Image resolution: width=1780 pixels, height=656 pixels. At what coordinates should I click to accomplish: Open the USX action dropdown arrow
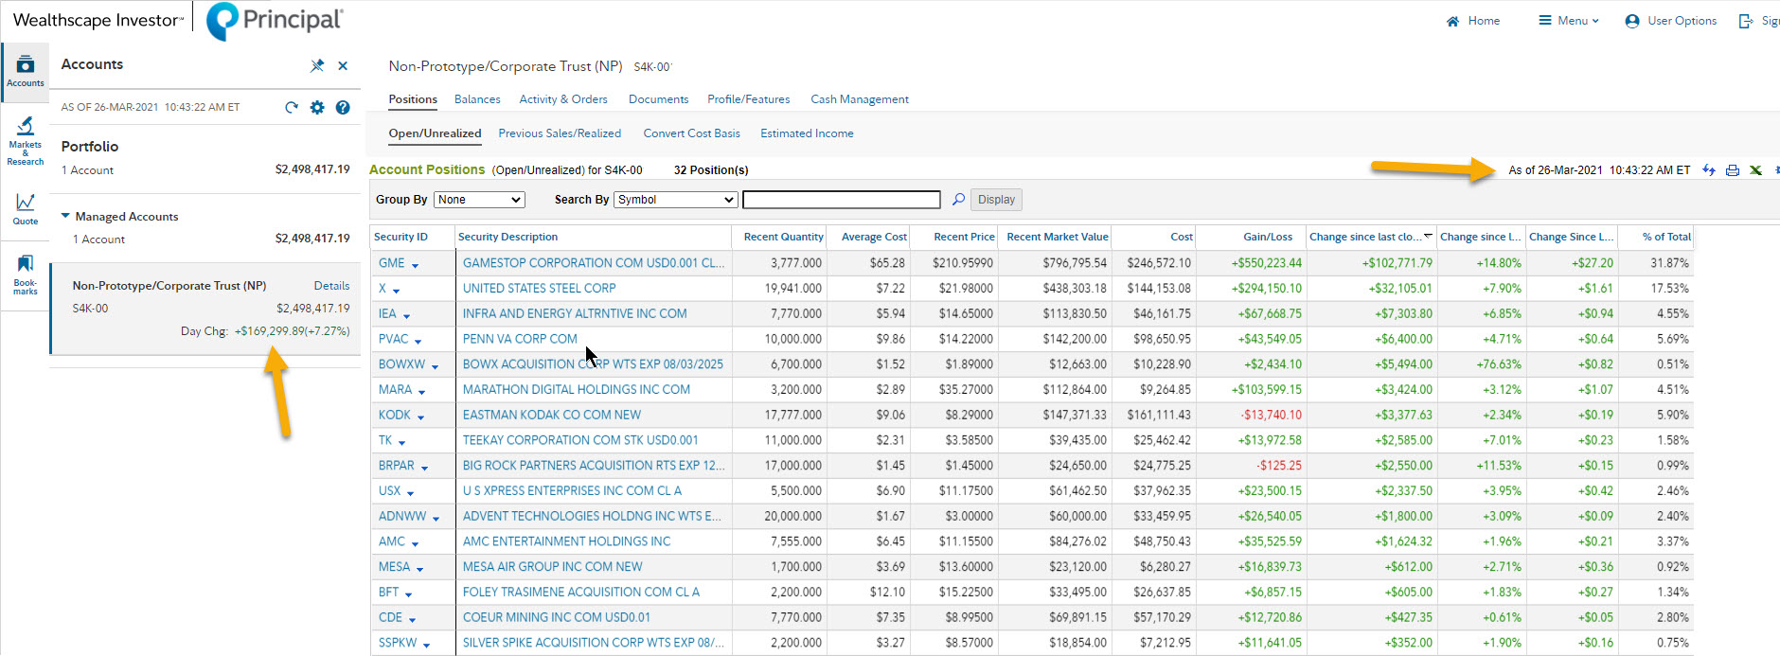pyautogui.click(x=410, y=493)
